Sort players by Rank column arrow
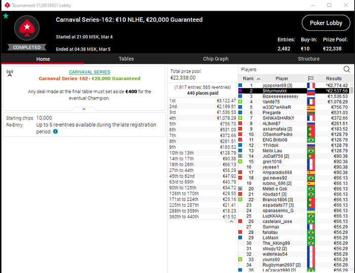The width and height of the screenshot is (355, 273). (258, 79)
